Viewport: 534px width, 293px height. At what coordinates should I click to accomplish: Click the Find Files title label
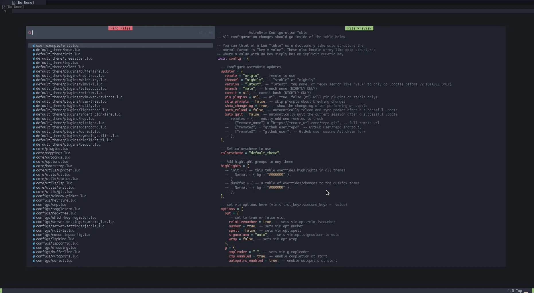[120, 28]
